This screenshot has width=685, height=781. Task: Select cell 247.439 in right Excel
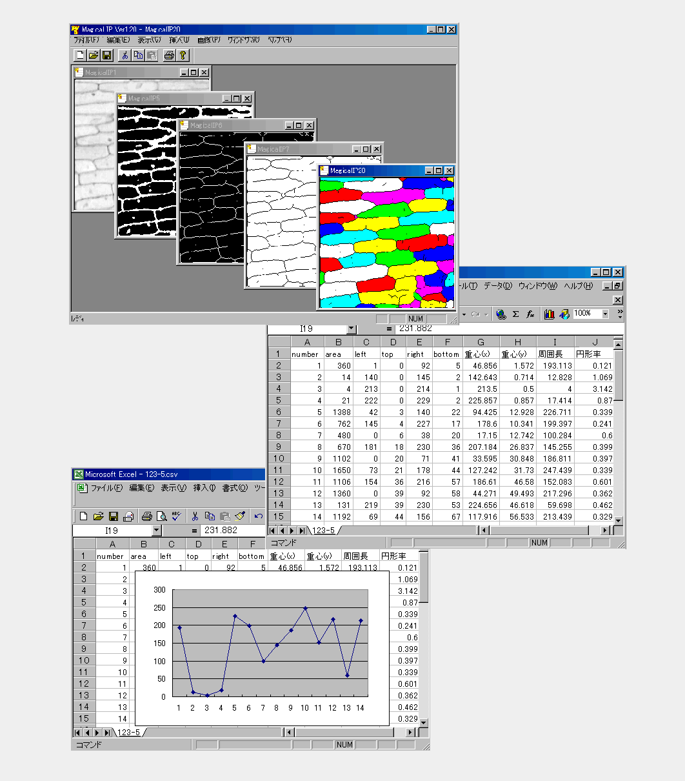coord(555,470)
